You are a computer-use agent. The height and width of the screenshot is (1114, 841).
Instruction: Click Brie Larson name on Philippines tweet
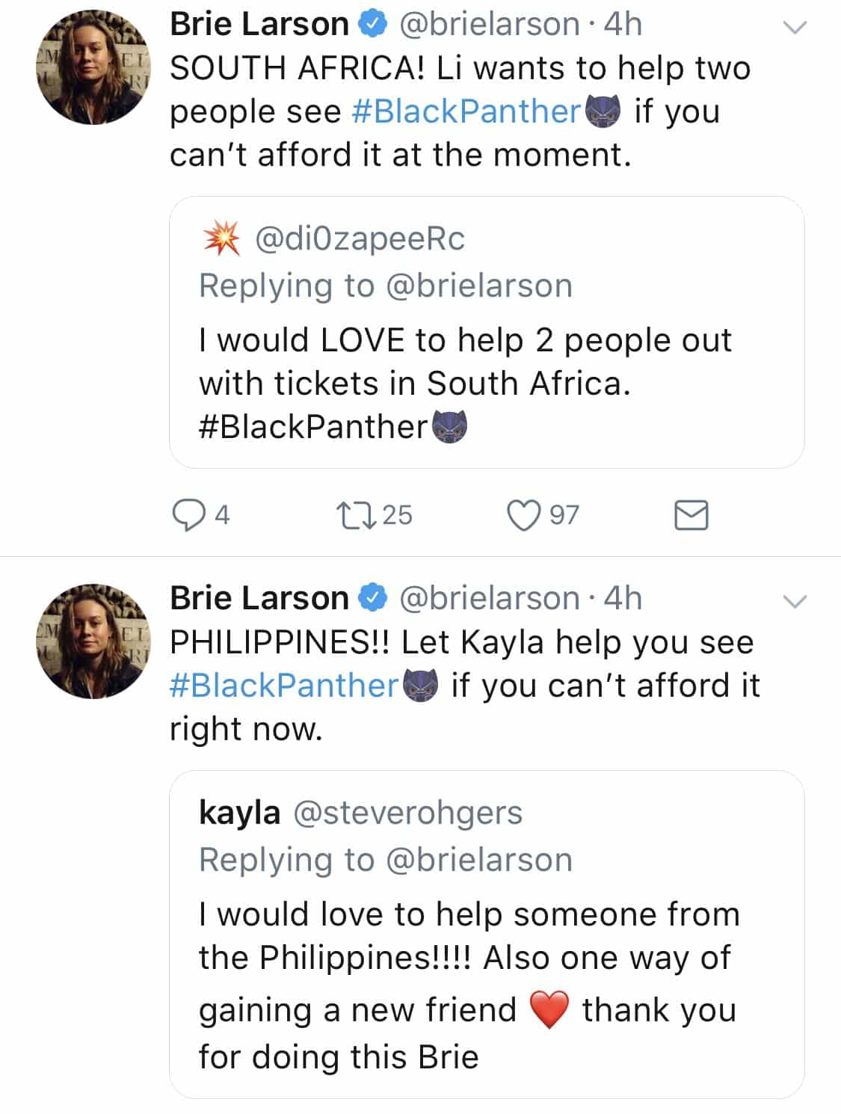coord(259,598)
